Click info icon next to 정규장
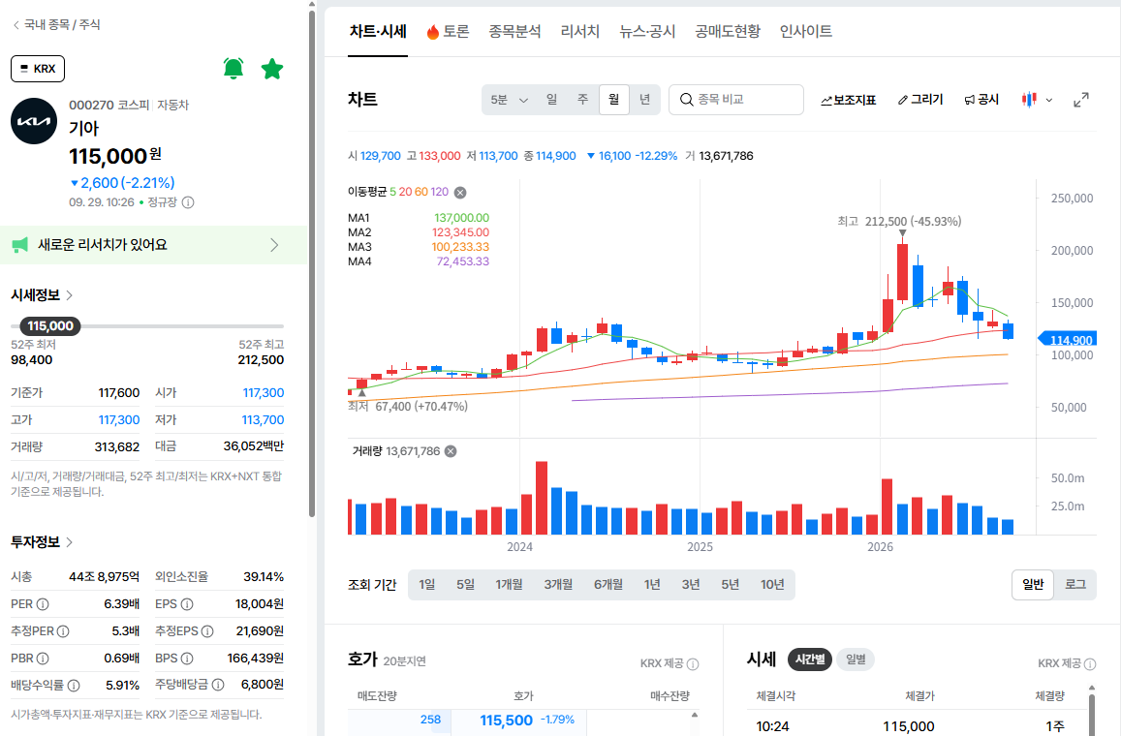 pyautogui.click(x=188, y=202)
